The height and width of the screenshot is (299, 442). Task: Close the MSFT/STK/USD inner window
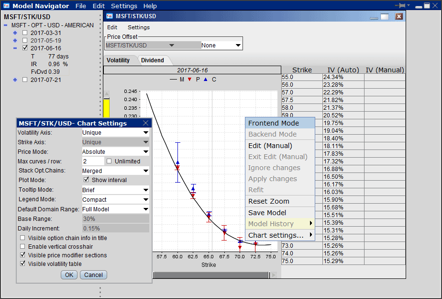(x=398, y=16)
